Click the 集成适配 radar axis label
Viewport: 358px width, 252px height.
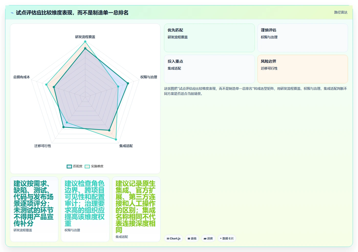[x=126, y=146]
